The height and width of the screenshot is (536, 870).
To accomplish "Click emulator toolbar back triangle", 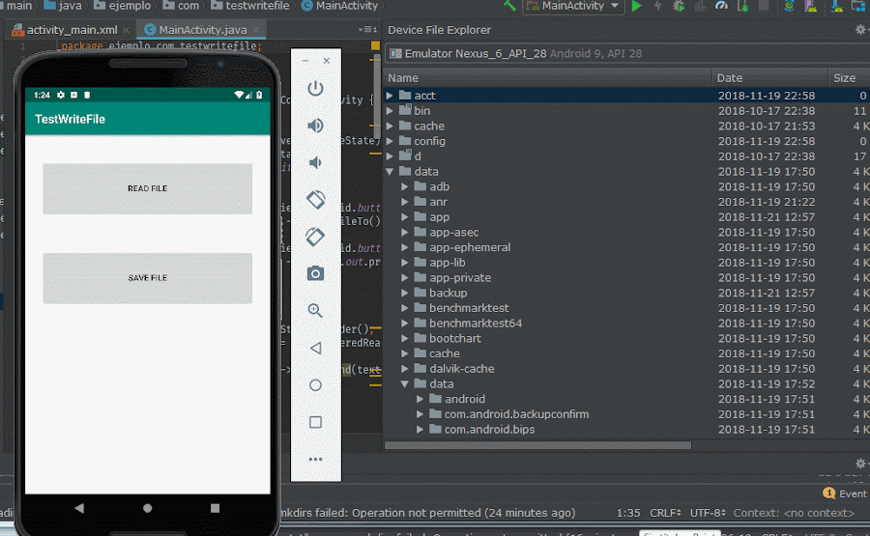I will tap(315, 348).
